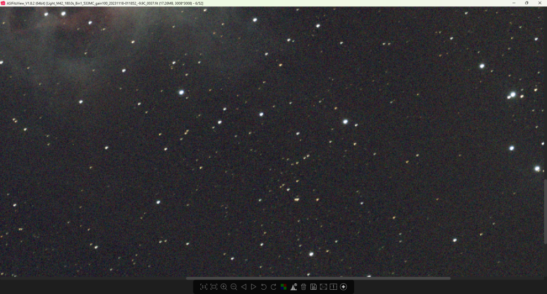This screenshot has width=547, height=294.
Task: Zoom out of the image
Action: (233, 287)
